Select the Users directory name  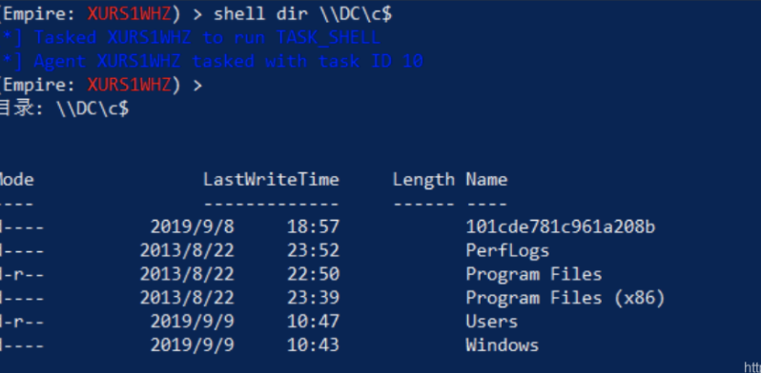pyautogui.click(x=492, y=322)
